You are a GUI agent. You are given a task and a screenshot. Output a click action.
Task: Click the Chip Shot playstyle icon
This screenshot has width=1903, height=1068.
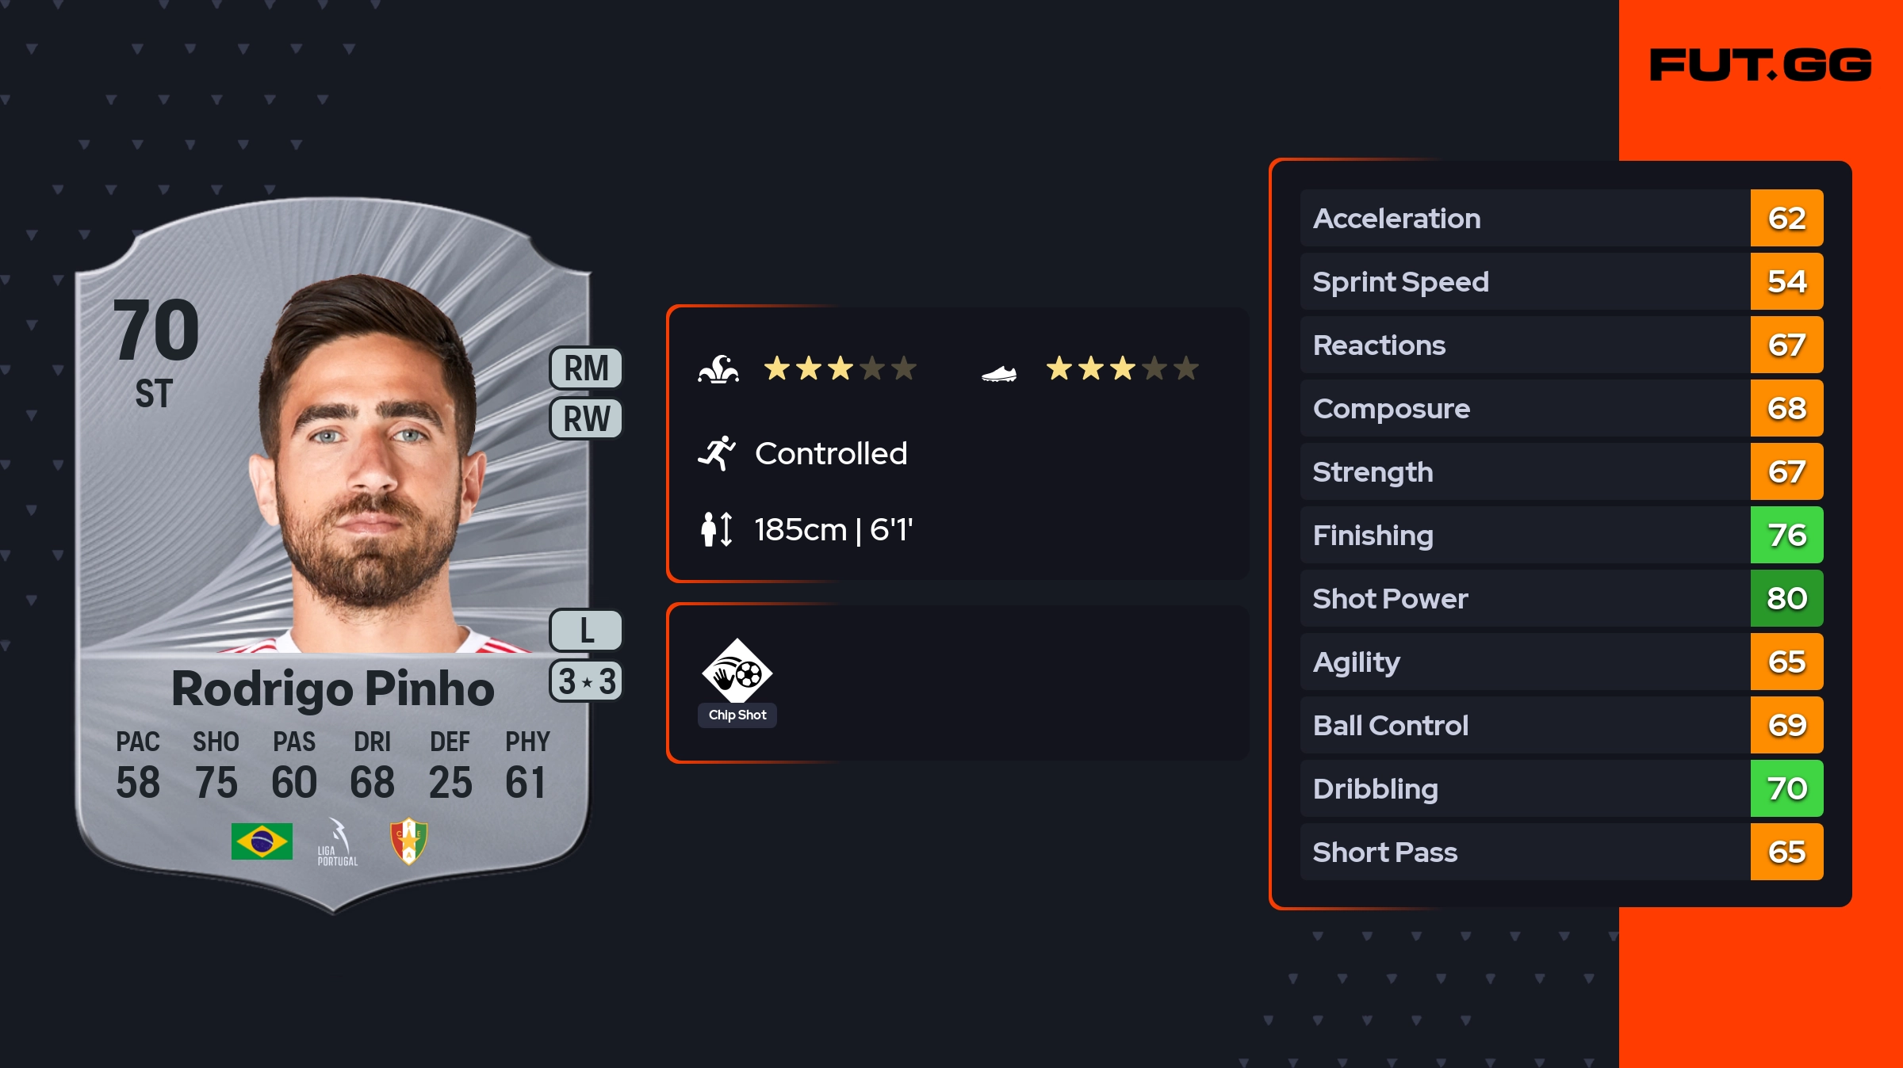pyautogui.click(x=737, y=671)
